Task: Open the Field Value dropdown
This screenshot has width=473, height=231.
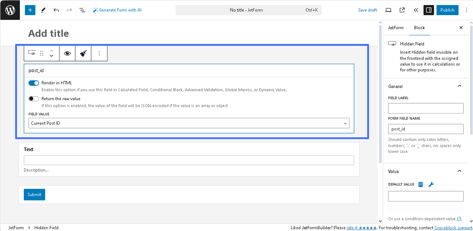Action: tap(189, 123)
